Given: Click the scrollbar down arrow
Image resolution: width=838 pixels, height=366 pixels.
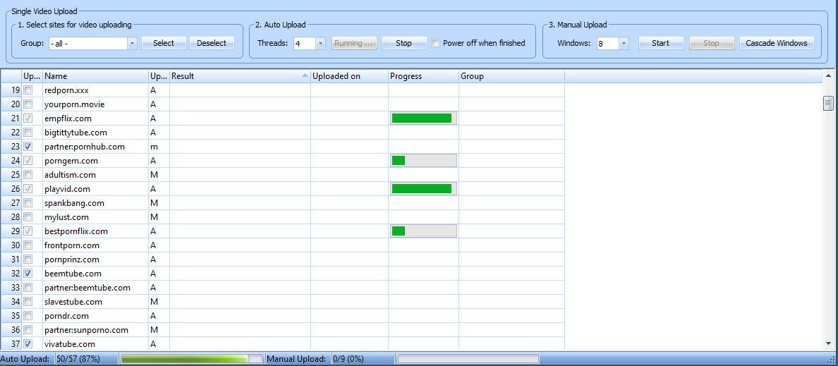Looking at the screenshot, I should 828,343.
